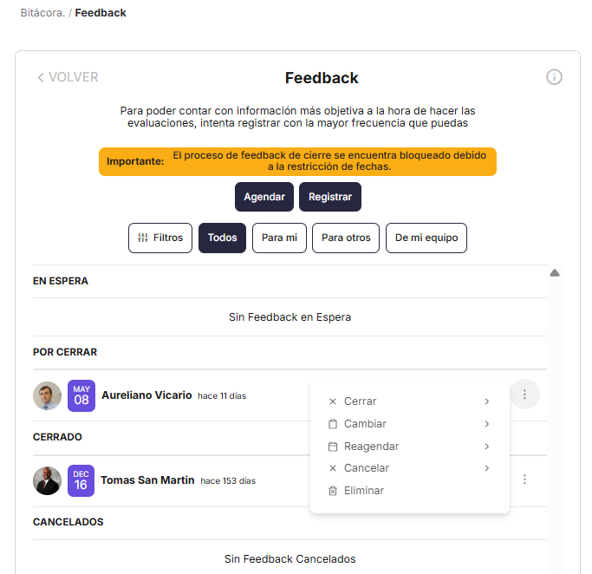This screenshot has height=574, width=592.
Task: Go back with the VOLVER link
Action: coord(68,77)
